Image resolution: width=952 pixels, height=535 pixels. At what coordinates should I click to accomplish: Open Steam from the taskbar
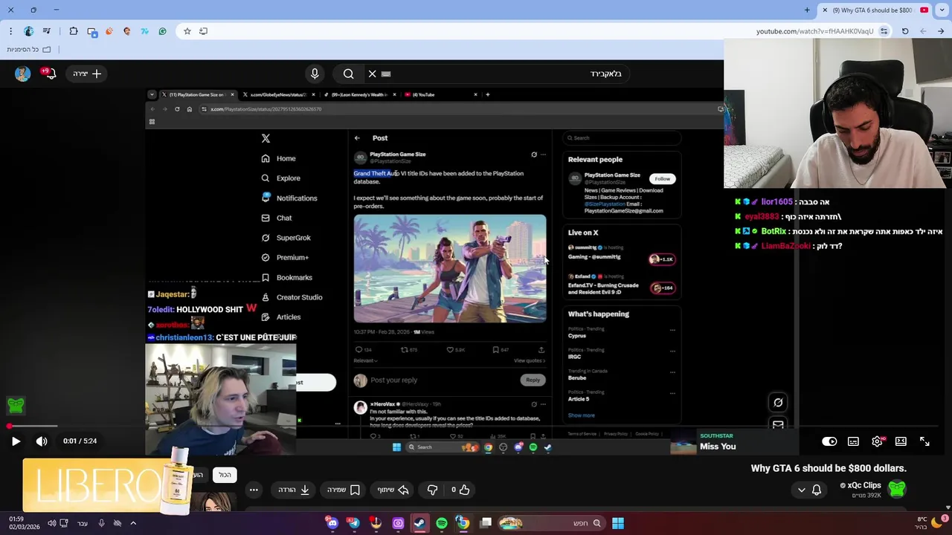click(419, 523)
